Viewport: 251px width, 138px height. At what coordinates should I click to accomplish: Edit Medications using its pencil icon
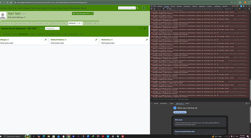pos(147,40)
